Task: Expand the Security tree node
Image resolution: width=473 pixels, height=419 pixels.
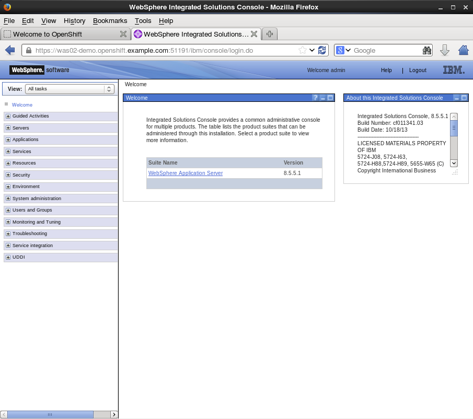Action: 8,175
